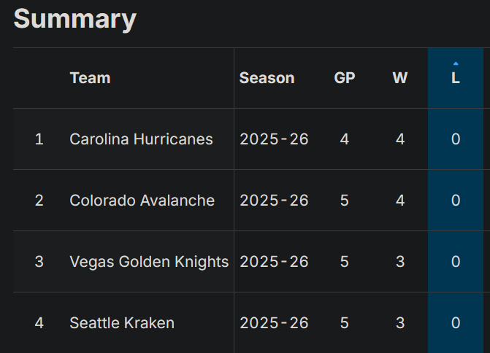This screenshot has width=490, height=353.
Task: Click rank number 3 in table
Action: tap(39, 261)
